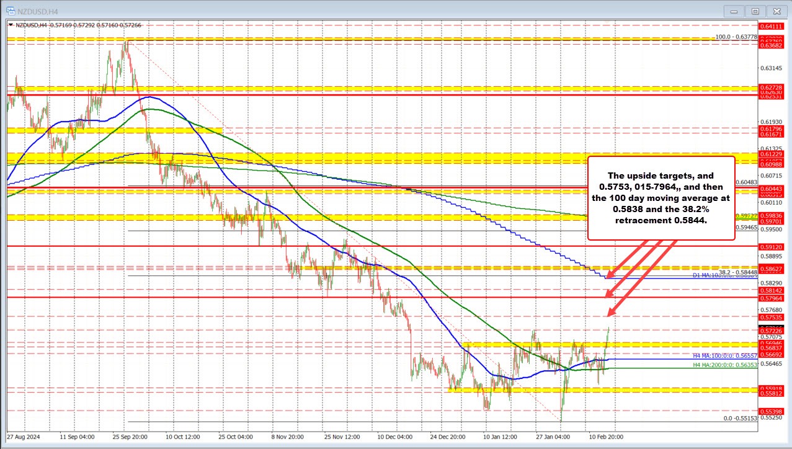Click the 38.2 - 0.58448 Fibonacci level label

(x=737, y=271)
